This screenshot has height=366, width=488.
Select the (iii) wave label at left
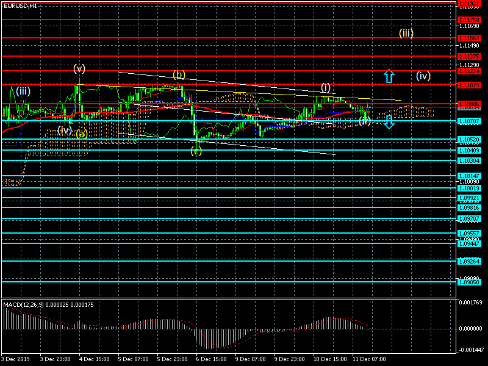tap(23, 91)
